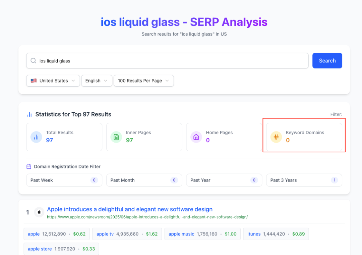Click the Keyword Domains hash icon
Viewport: 362px width, 255px height.
tap(276, 137)
